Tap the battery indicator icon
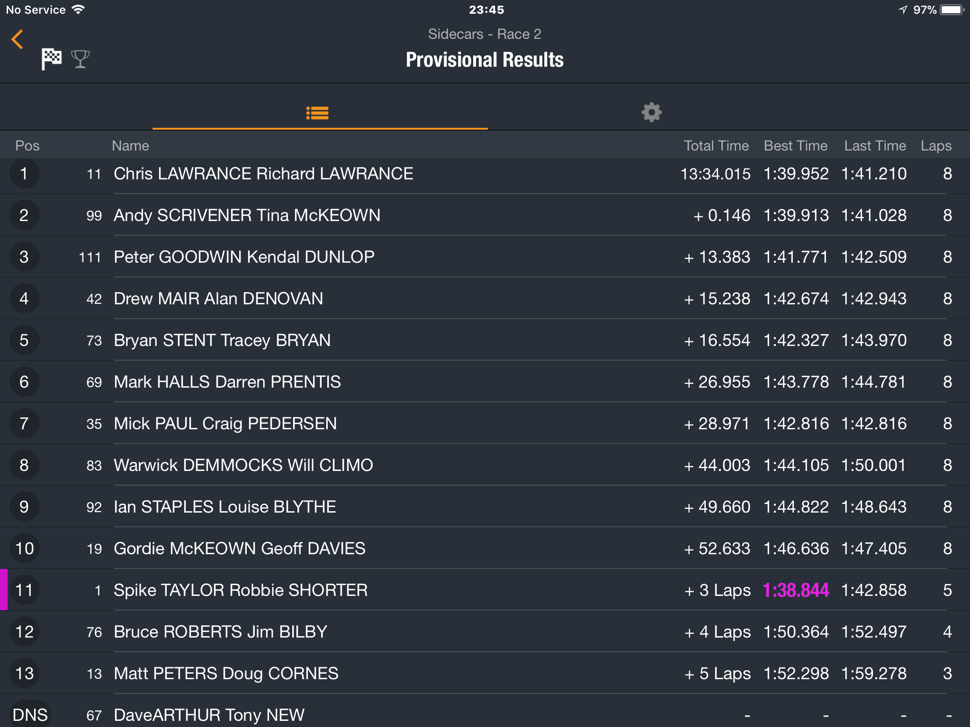This screenshot has height=727, width=970. coord(952,10)
